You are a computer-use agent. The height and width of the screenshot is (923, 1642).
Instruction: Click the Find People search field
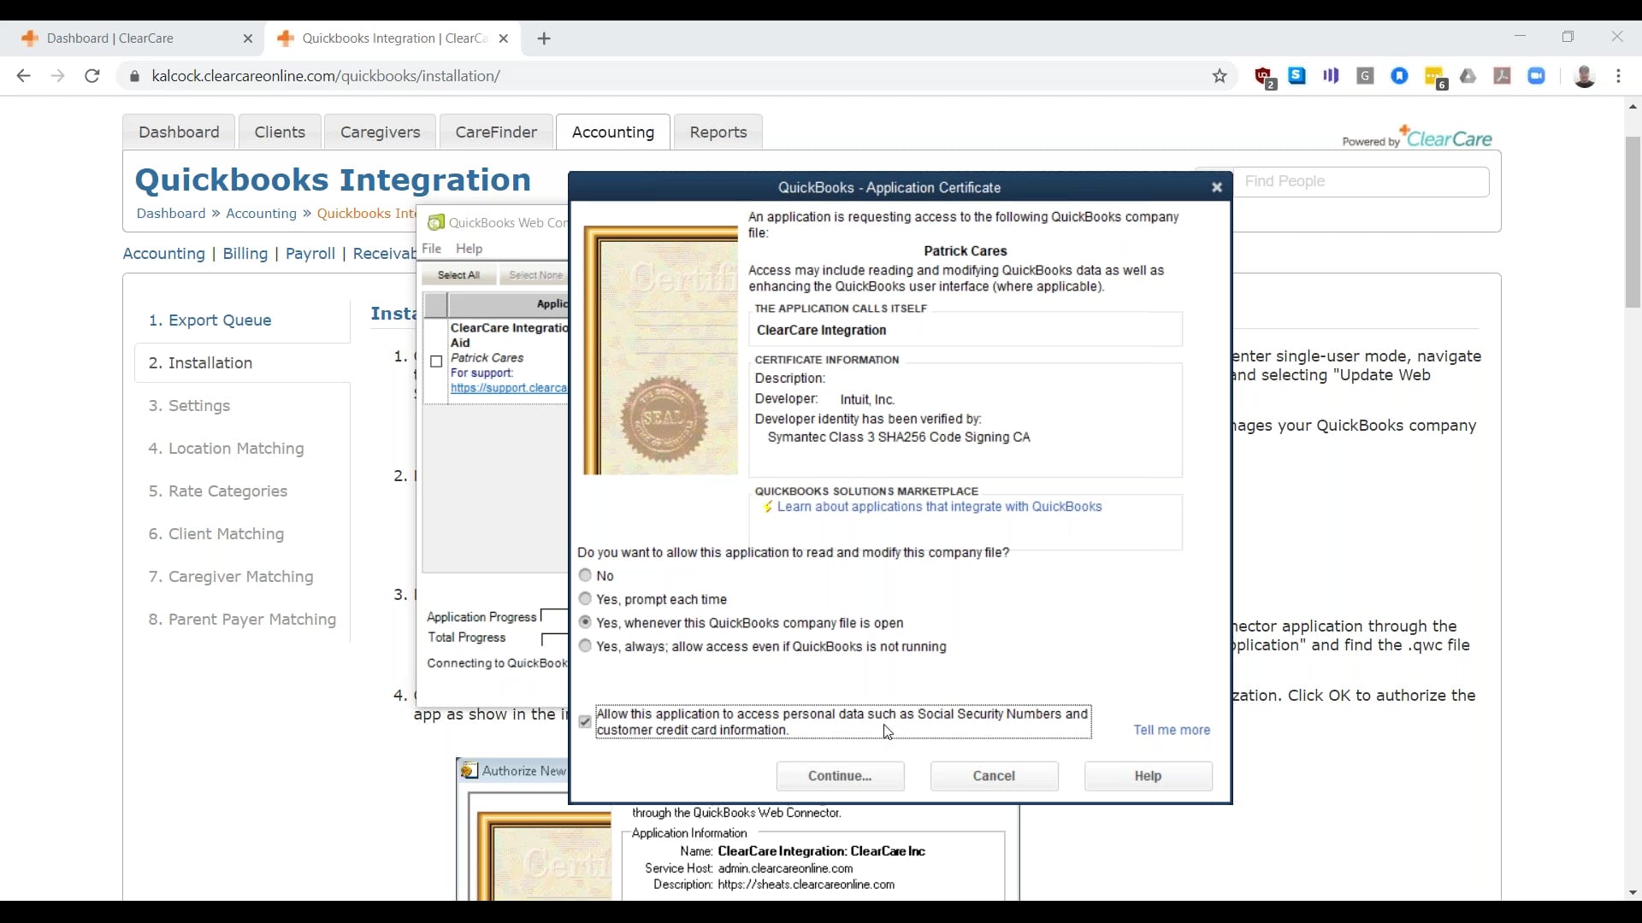tap(1361, 181)
